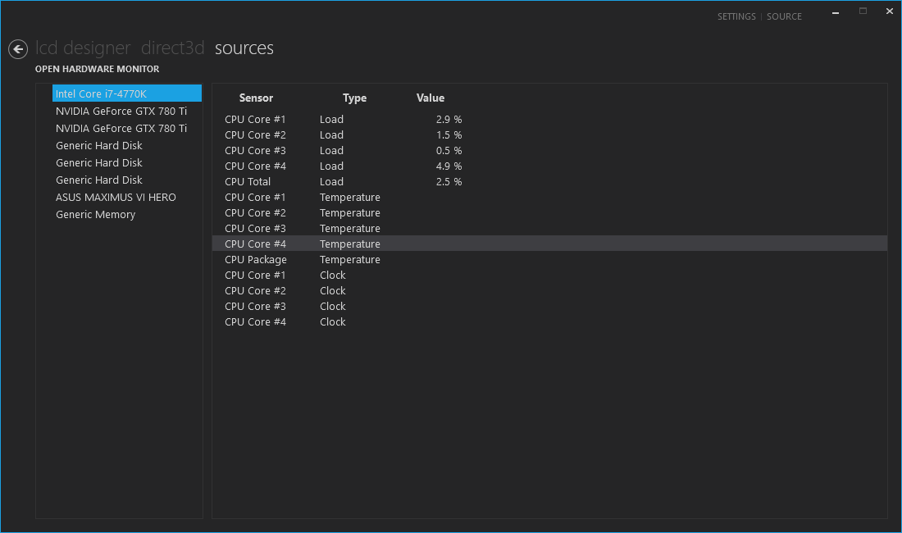Select CPU Core #3 Temperature row

[x=549, y=228]
